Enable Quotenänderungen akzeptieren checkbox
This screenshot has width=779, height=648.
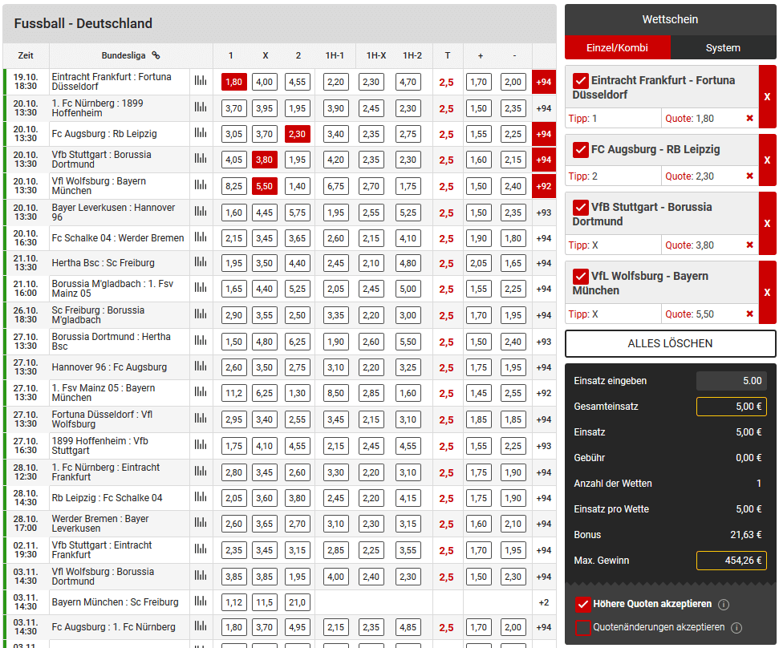pyautogui.click(x=582, y=628)
